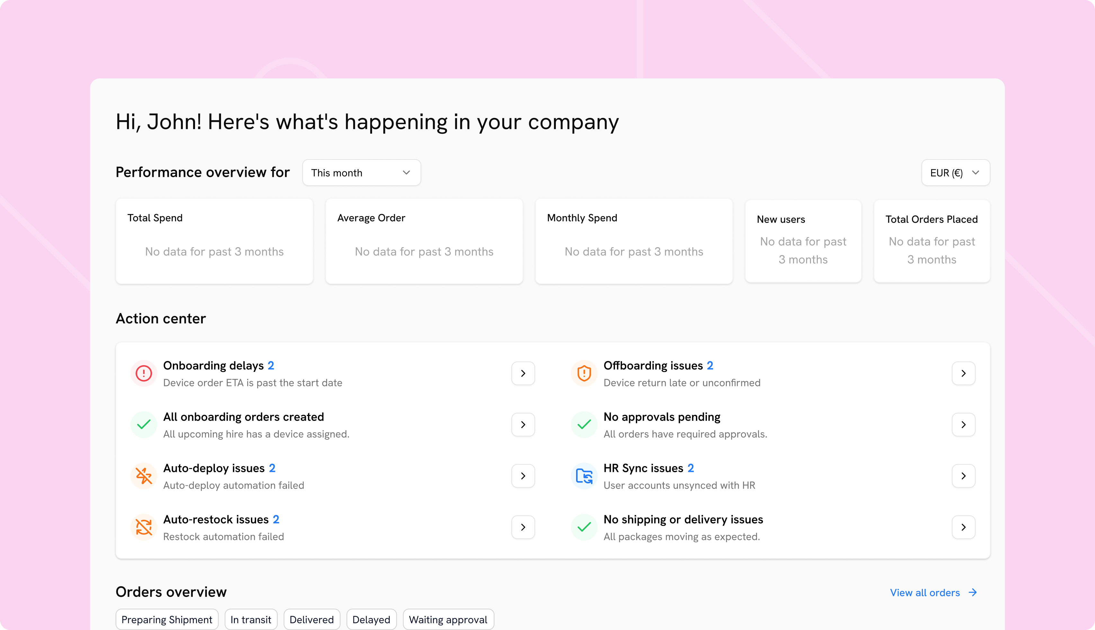The image size is (1095, 630).
Task: Click the blue count 2 next to Onboarding delays
Action: [271, 366]
